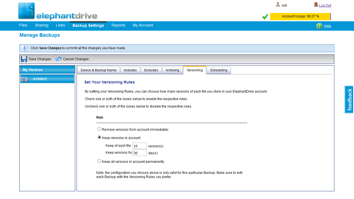This screenshot has width=354, height=199.
Task: Open the Files menu
Action: (x=23, y=25)
